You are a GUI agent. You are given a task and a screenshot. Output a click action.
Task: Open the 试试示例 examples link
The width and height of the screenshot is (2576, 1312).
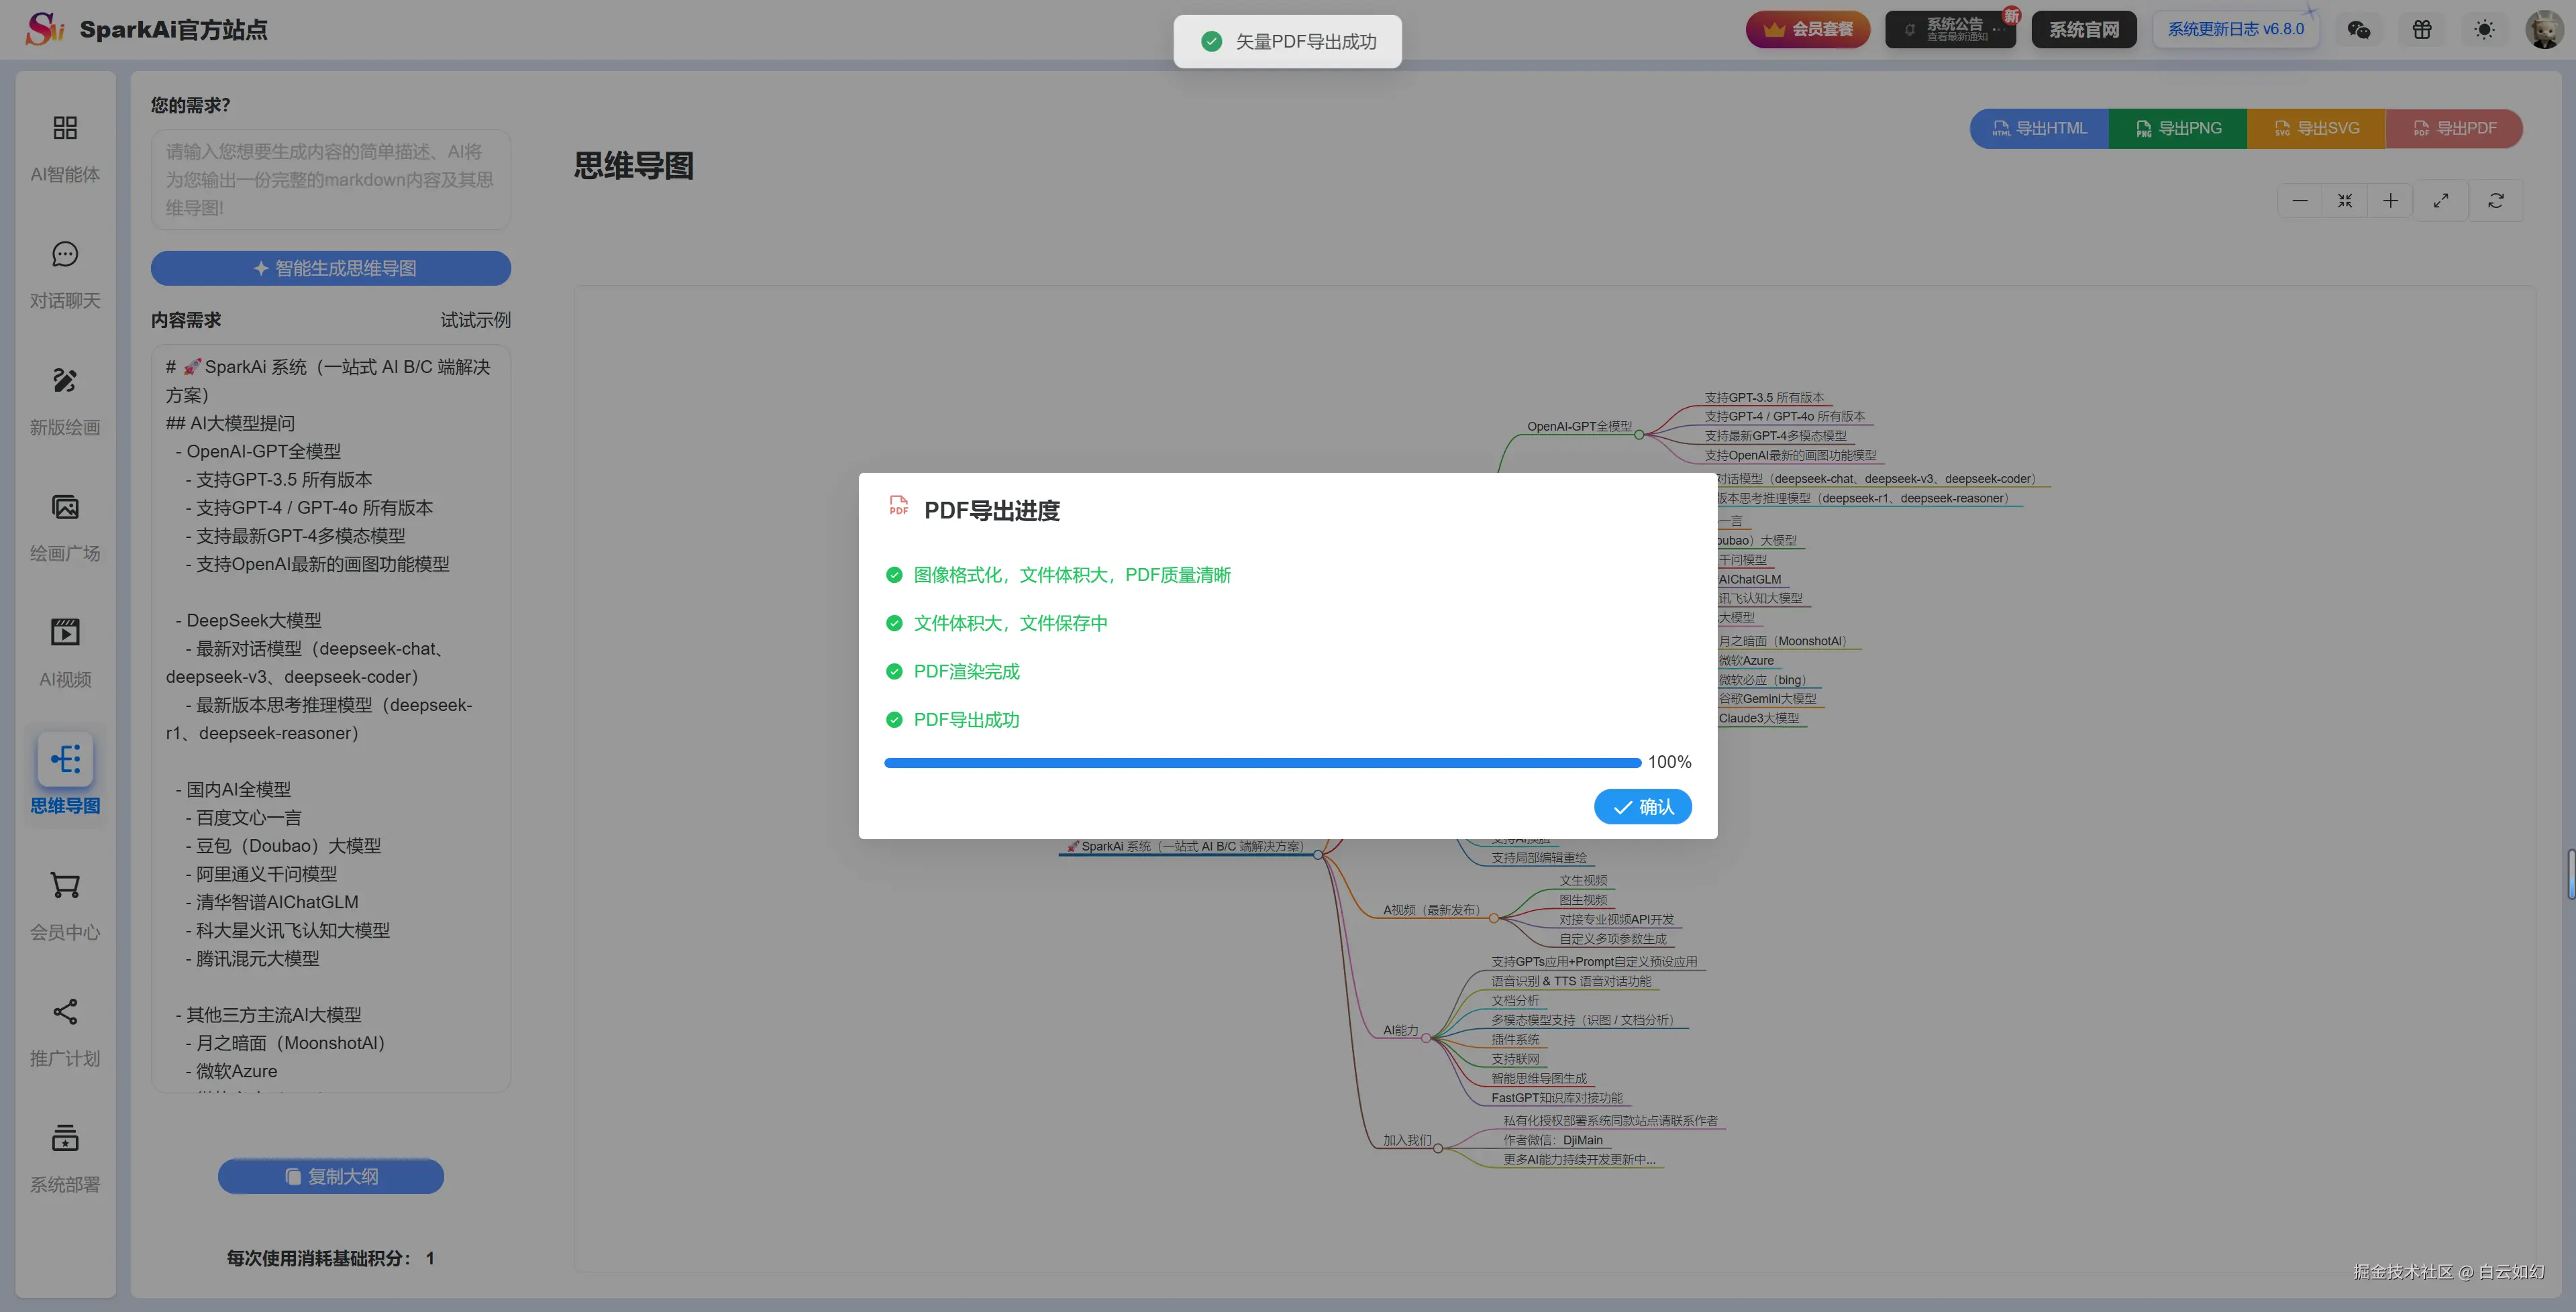[x=476, y=320]
